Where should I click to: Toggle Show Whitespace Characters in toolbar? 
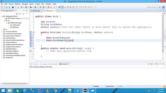(x=73, y=7)
